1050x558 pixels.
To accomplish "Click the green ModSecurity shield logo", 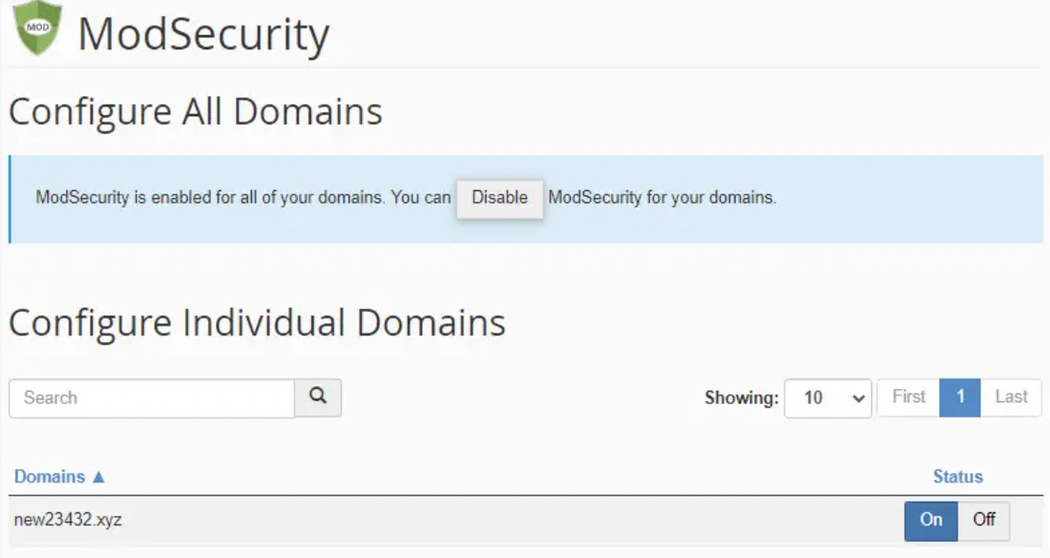I will tap(38, 30).
